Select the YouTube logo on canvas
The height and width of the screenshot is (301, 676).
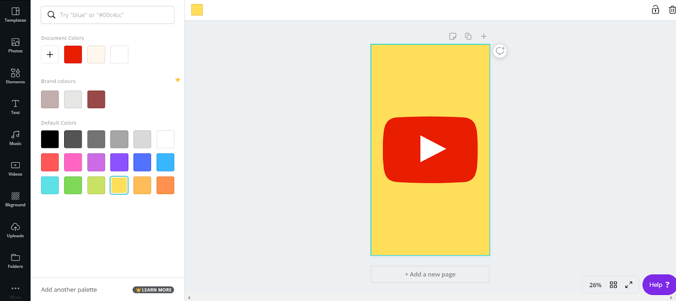click(x=430, y=150)
